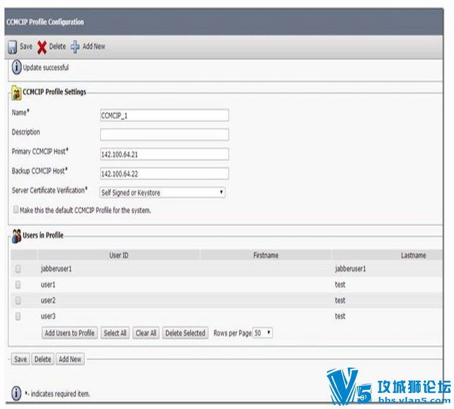This screenshot has height=409, width=454.
Task: Click the Delete Selected button
Action: [x=186, y=333]
